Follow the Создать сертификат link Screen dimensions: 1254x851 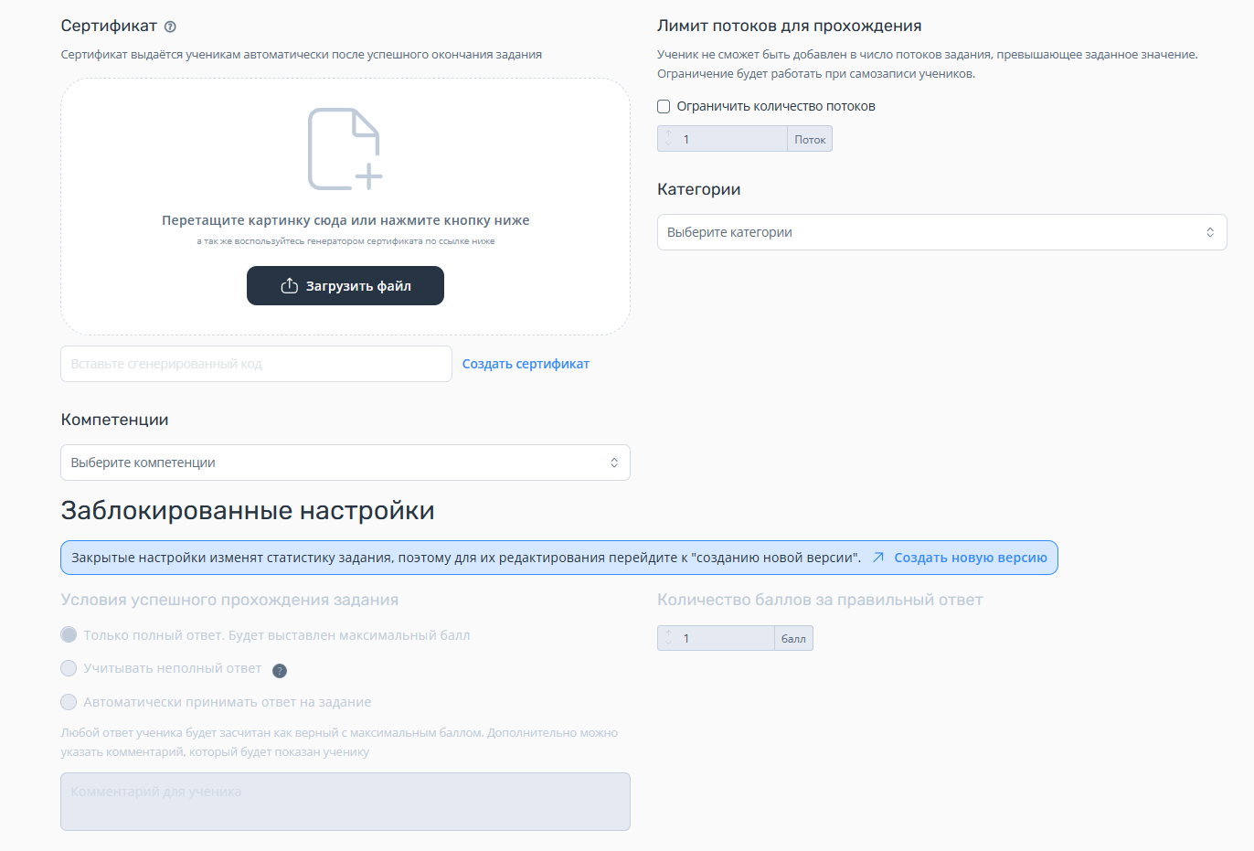[x=526, y=364]
